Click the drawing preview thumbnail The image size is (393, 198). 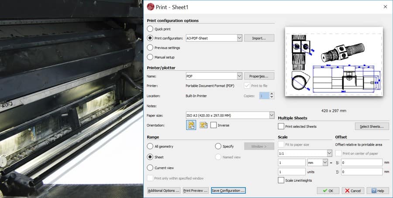point(334,61)
